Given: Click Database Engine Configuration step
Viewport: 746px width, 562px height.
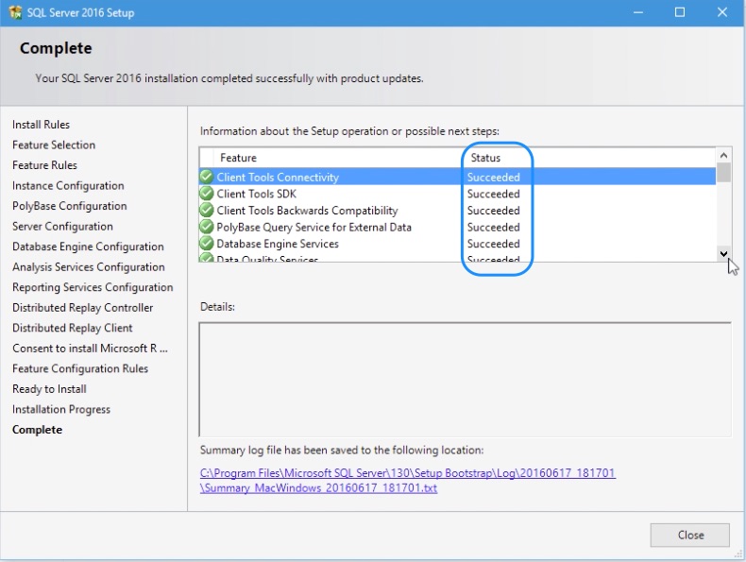Looking at the screenshot, I should [x=88, y=247].
